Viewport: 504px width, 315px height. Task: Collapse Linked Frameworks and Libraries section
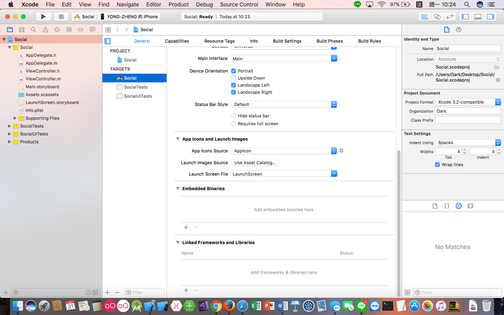pos(178,243)
